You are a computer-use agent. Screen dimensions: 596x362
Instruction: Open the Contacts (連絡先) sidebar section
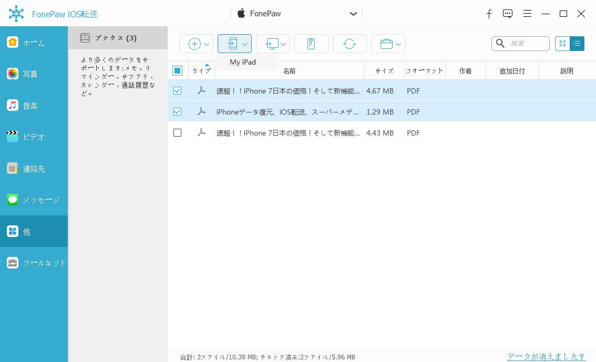click(34, 168)
